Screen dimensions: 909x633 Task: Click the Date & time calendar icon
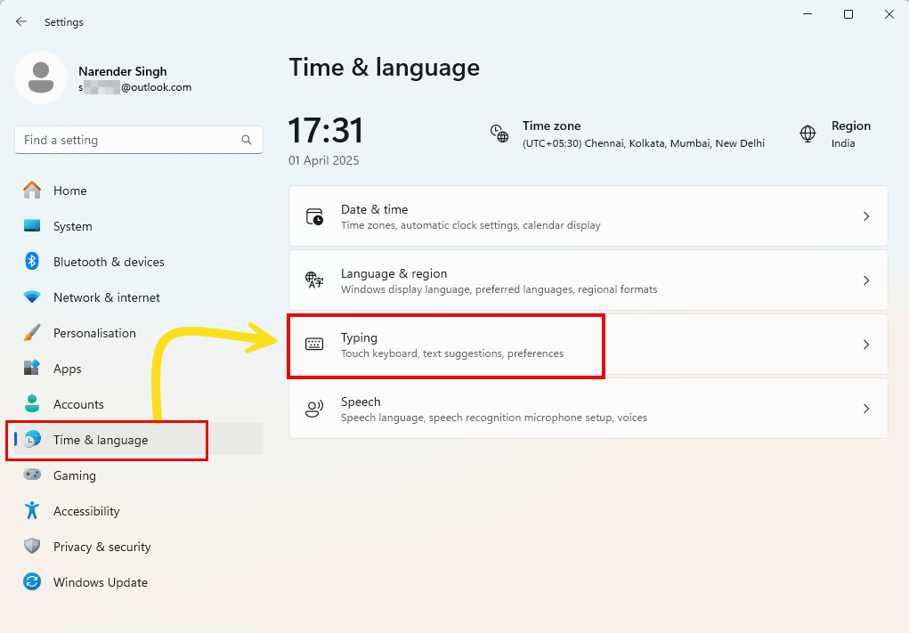315,216
